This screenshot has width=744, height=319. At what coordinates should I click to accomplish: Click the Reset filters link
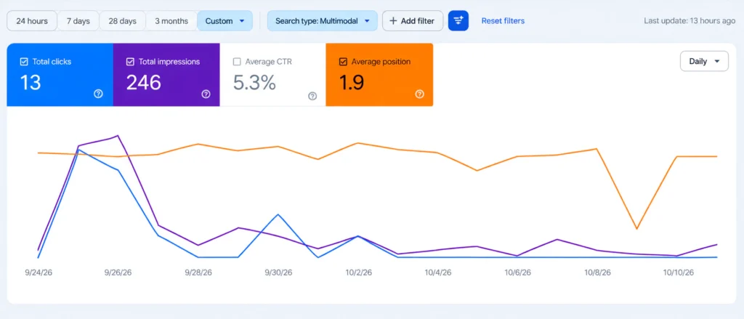coord(503,21)
